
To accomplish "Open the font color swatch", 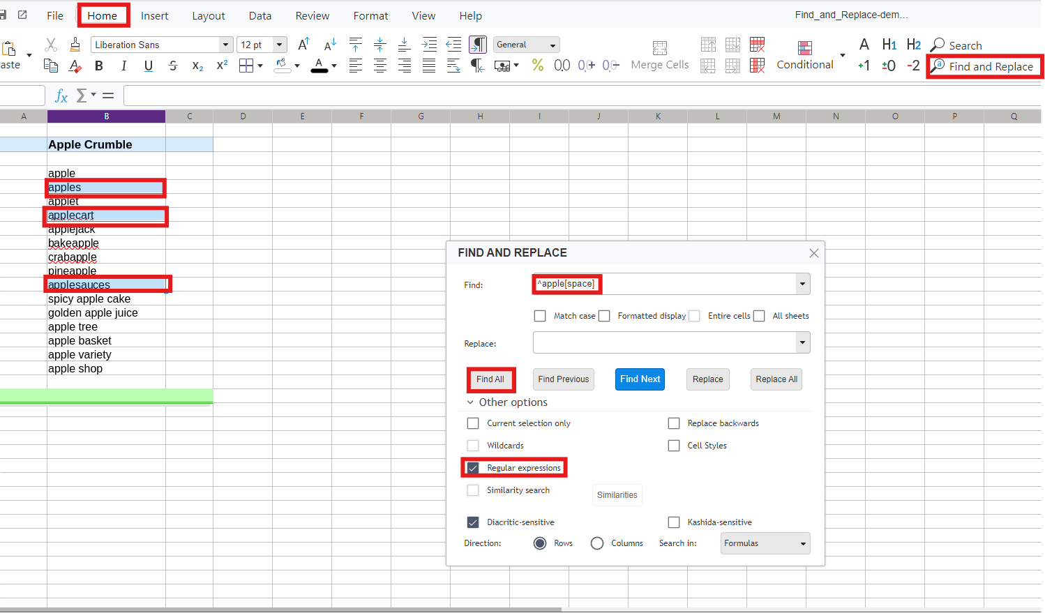I will 320,66.
